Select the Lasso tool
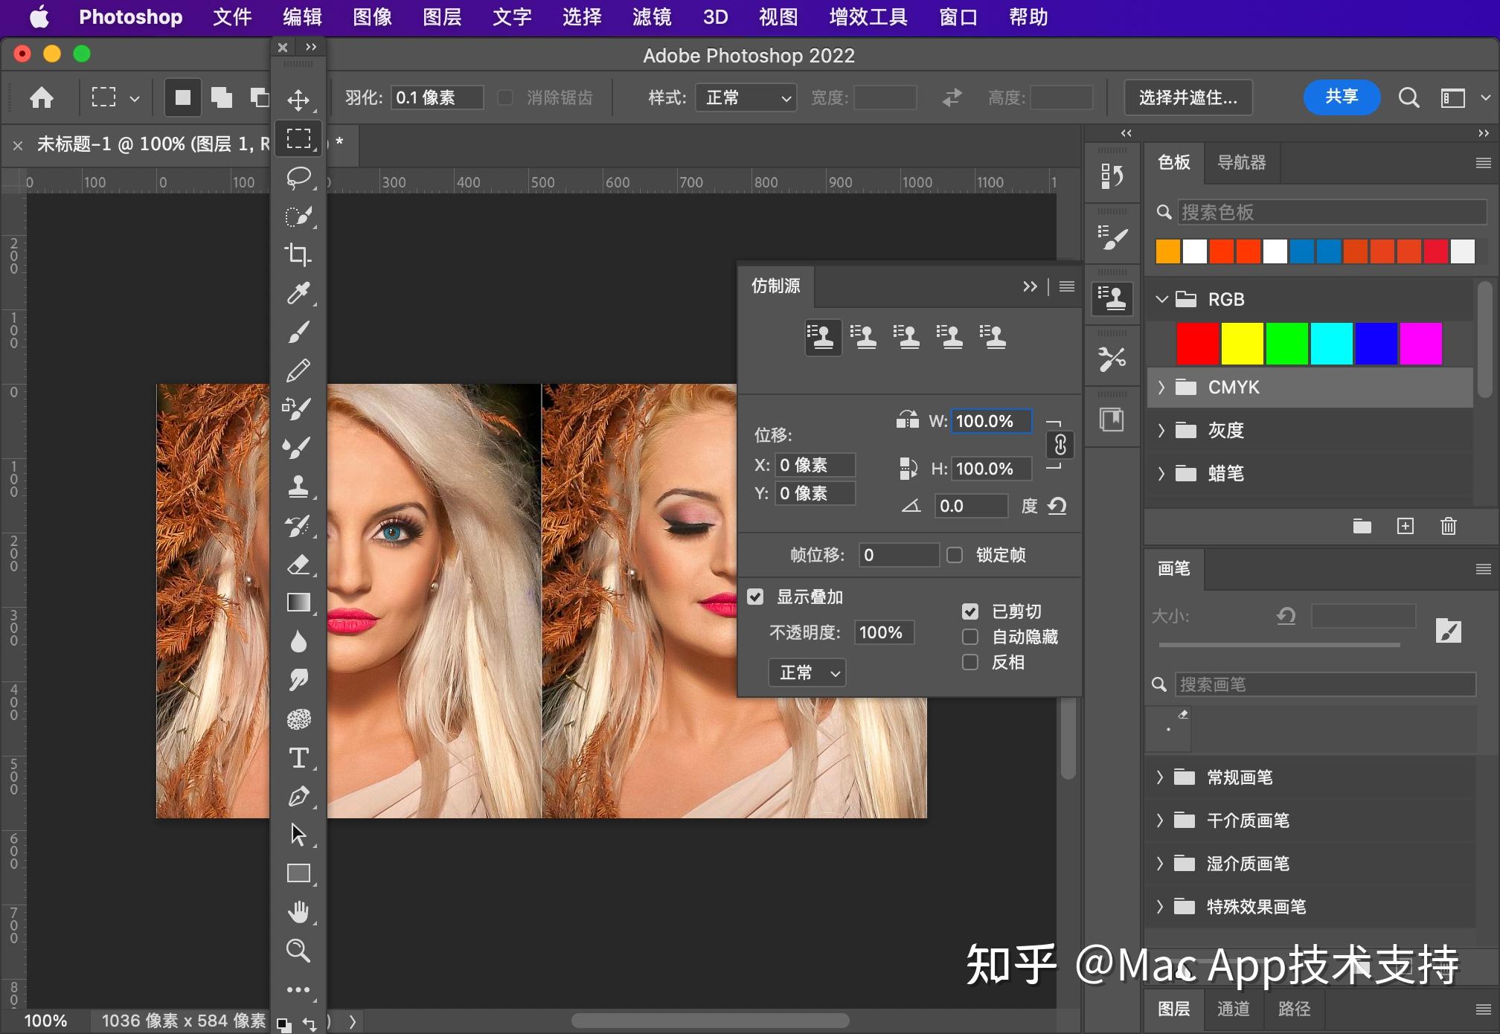The height and width of the screenshot is (1034, 1500). pos(299,177)
